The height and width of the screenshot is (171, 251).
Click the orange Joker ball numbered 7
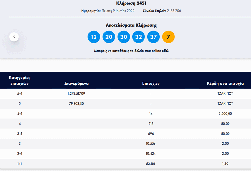(x=168, y=37)
